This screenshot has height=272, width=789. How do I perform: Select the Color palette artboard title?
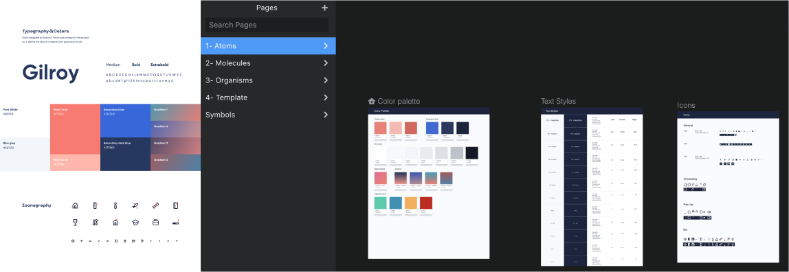tap(399, 102)
